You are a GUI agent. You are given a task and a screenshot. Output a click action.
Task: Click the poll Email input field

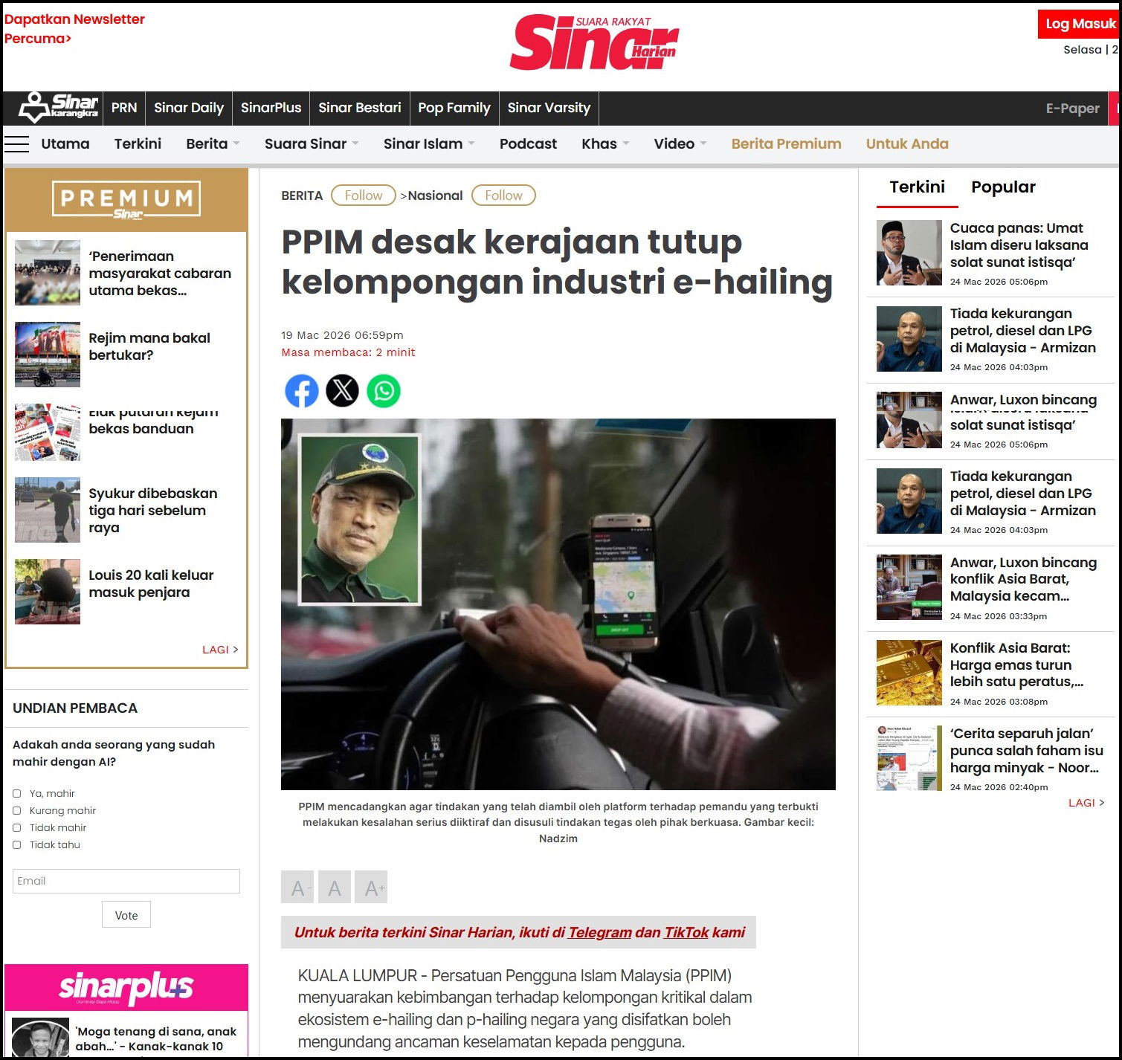(126, 881)
